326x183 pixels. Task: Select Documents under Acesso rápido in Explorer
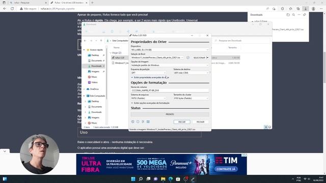[x=96, y=60]
